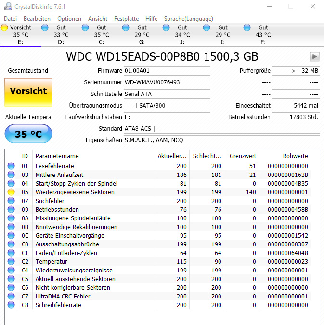The image size is (324, 325).
Task: Click the Aktueller... column header
Action: (172, 156)
